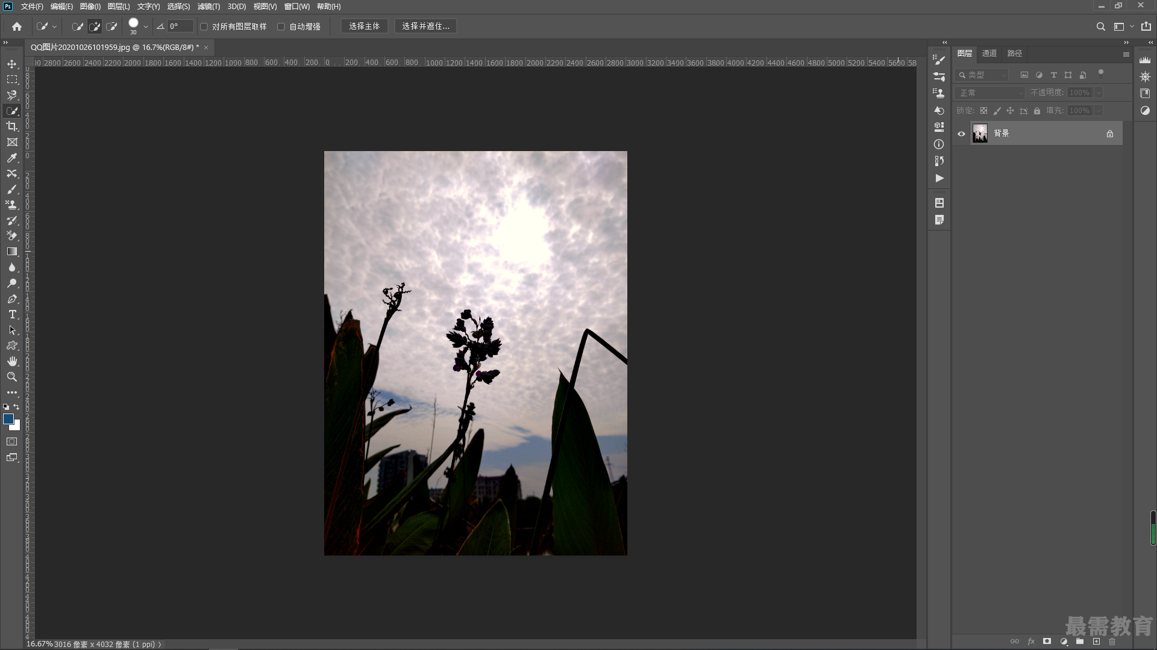This screenshot has width=1157, height=650.
Task: Click 选择并遮住... button
Action: (x=426, y=26)
